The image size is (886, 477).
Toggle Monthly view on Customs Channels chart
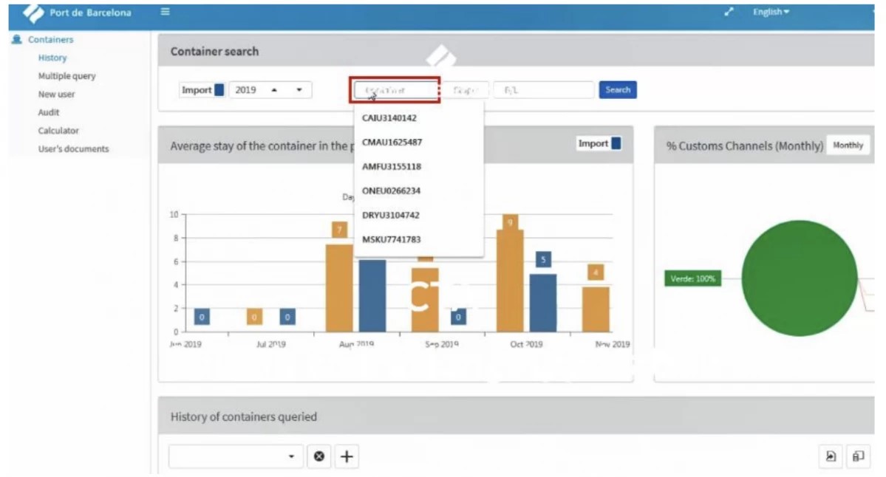click(848, 145)
